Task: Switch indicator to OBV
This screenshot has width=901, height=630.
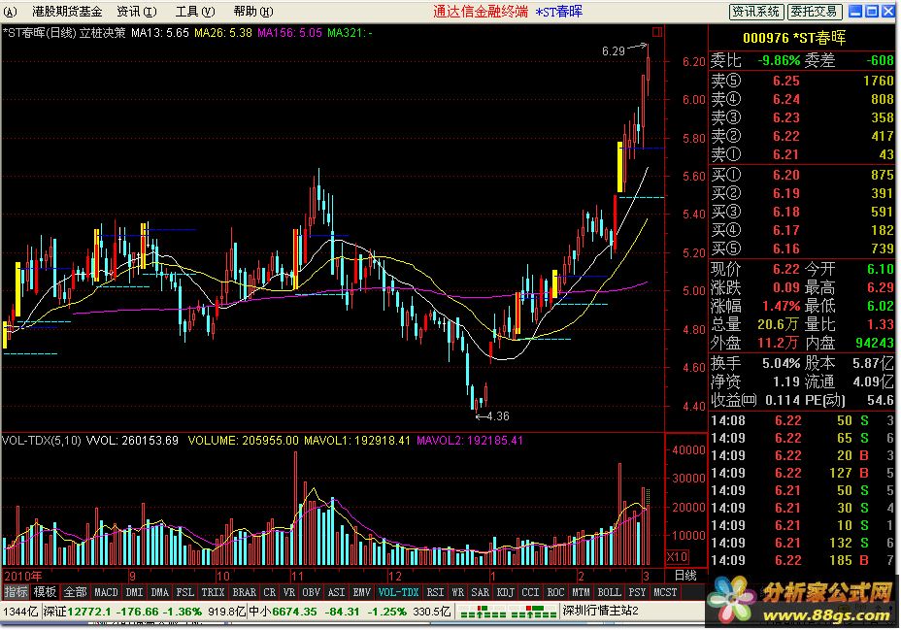Action: (x=311, y=592)
